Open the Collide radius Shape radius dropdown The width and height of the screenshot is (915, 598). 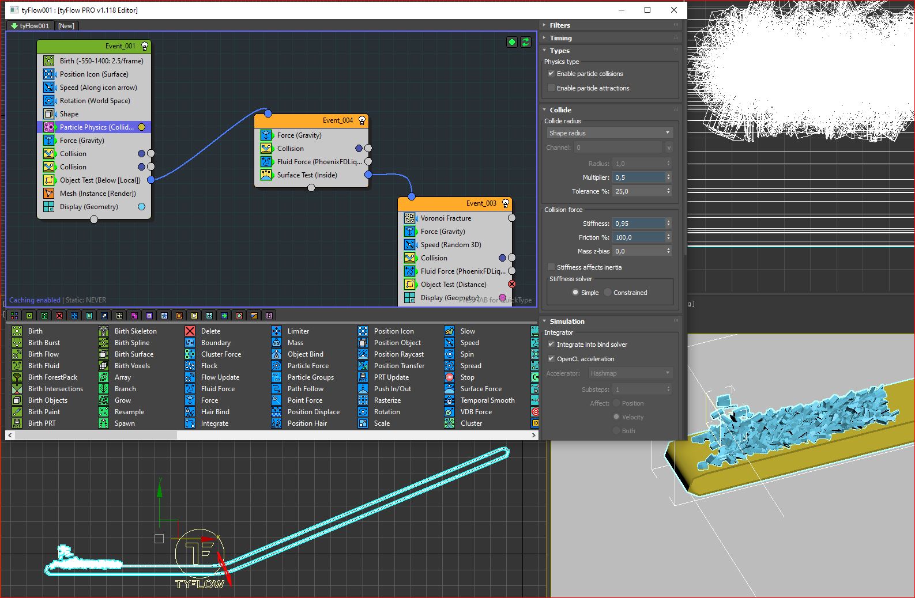[x=609, y=133]
